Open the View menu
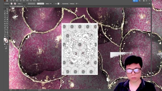 (31, 1)
